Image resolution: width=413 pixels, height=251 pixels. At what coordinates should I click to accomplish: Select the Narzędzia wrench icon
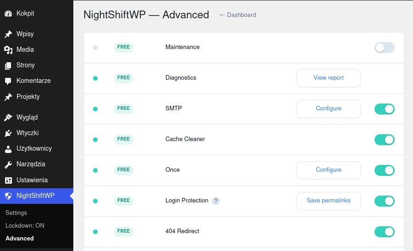click(x=8, y=164)
